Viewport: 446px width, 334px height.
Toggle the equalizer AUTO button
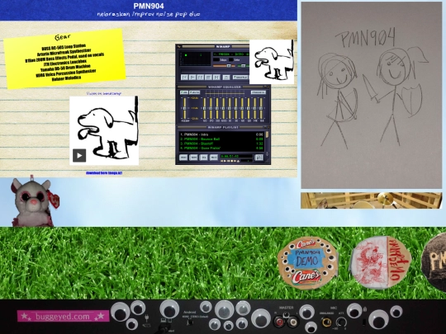[x=195, y=92]
